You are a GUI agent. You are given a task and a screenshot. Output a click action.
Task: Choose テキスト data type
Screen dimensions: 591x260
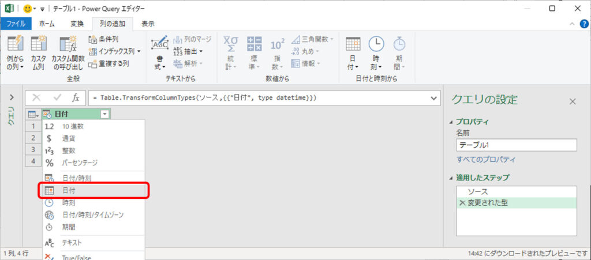coord(93,243)
